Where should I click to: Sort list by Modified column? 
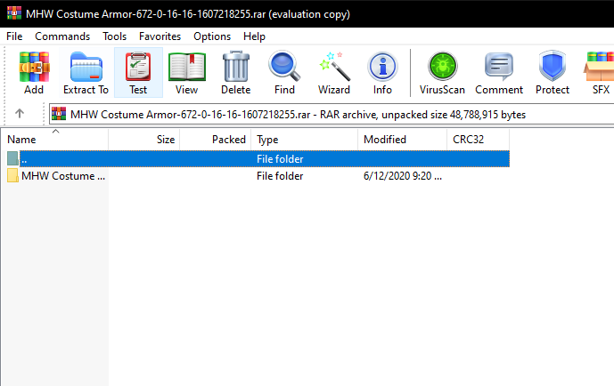[x=403, y=140]
